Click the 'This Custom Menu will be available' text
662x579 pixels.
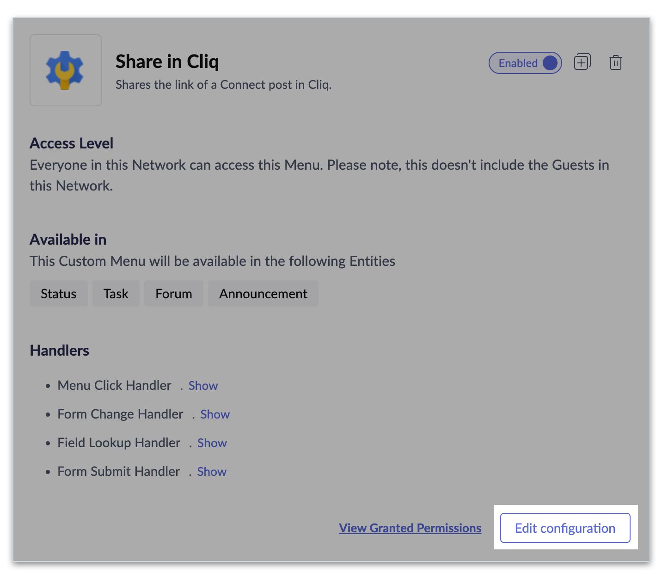[213, 261]
